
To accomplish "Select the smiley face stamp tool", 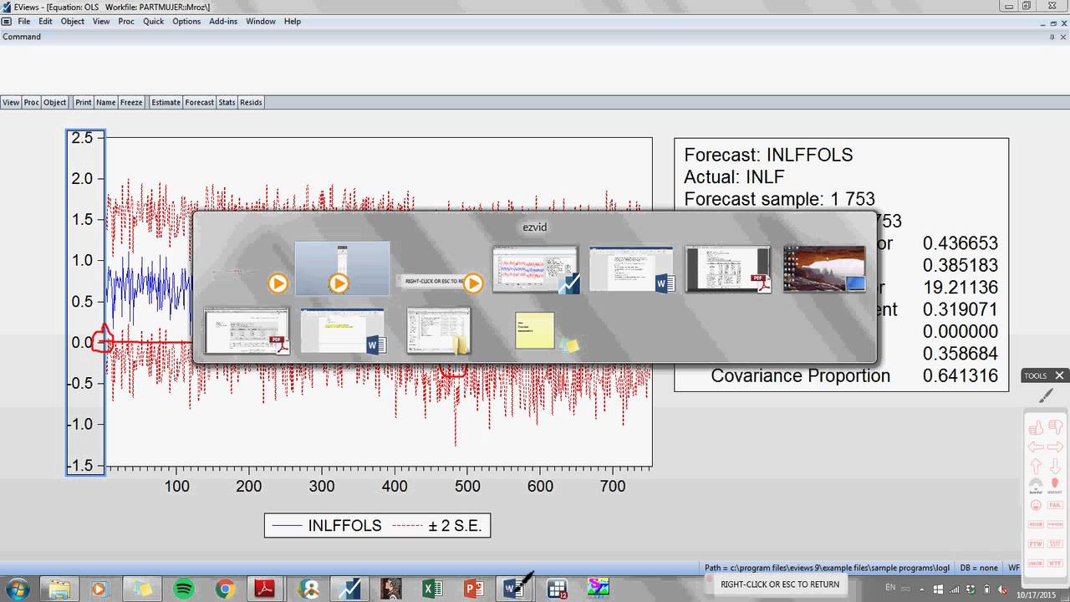I will (x=1036, y=505).
